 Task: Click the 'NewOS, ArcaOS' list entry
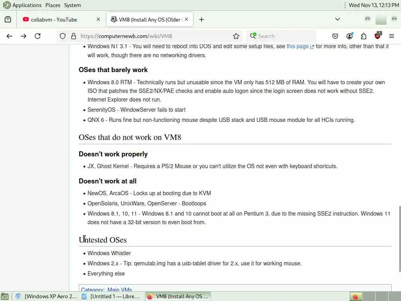(149, 193)
